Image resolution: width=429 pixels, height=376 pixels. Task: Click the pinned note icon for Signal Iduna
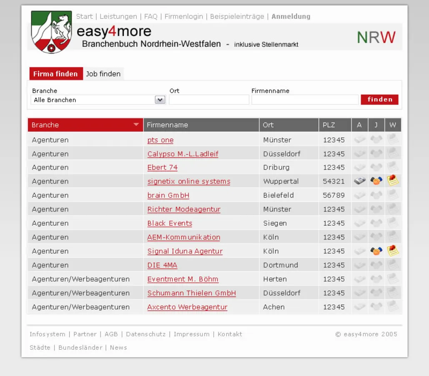tap(393, 250)
